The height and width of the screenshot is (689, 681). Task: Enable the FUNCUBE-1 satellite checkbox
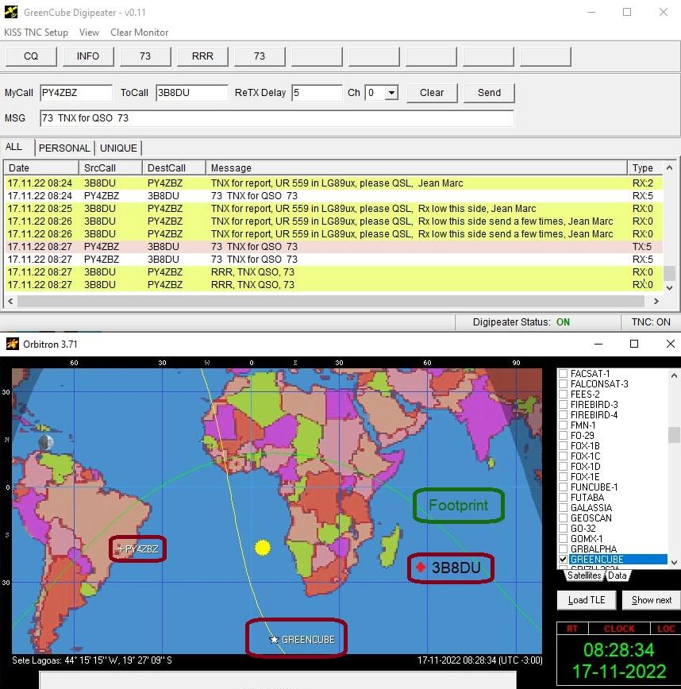pos(564,487)
